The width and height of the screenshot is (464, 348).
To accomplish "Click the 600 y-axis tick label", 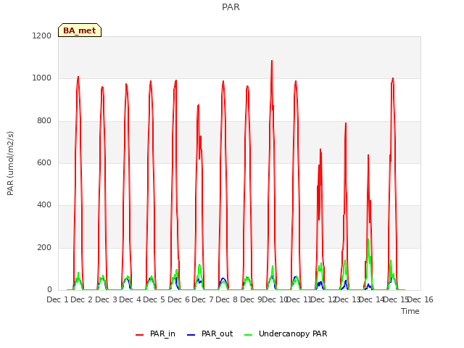I will [x=44, y=162].
